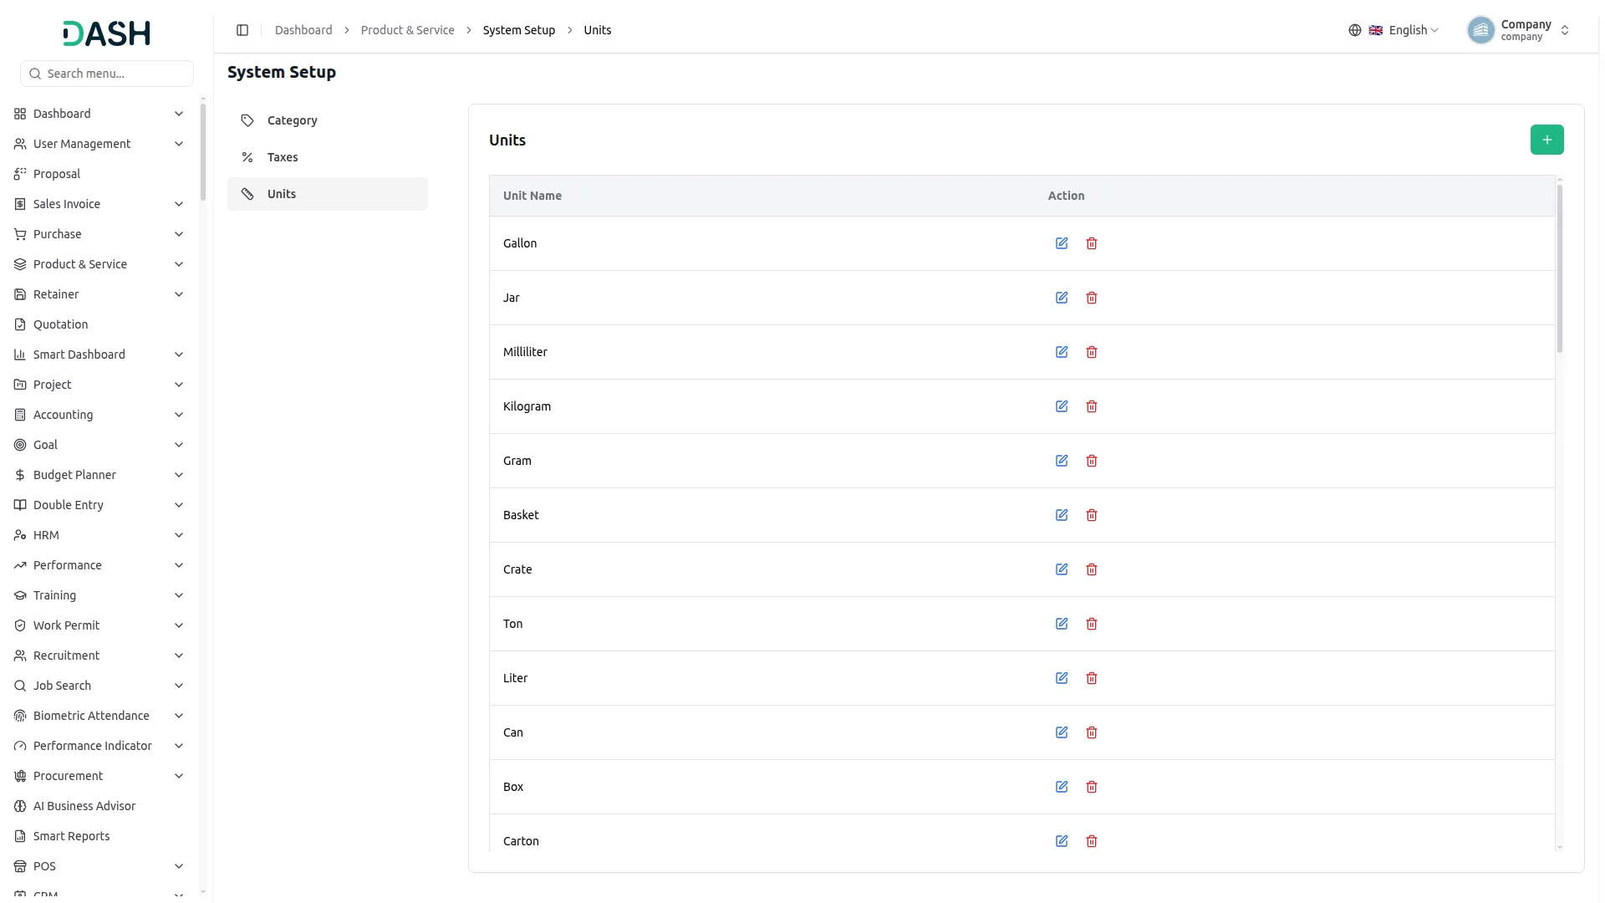Click the green add unit button
This screenshot has width=1605, height=903.
click(1547, 140)
